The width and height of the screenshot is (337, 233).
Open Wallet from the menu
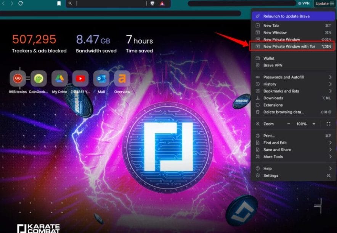tap(294, 58)
